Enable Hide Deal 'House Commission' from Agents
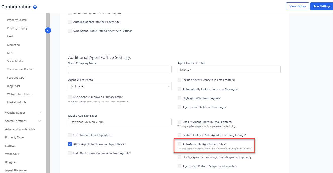 pos(70,153)
